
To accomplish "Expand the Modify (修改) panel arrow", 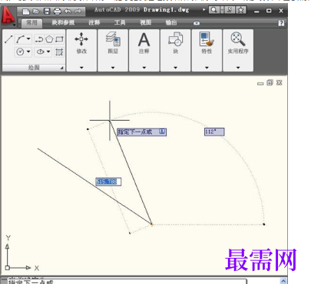I will coord(81,68).
